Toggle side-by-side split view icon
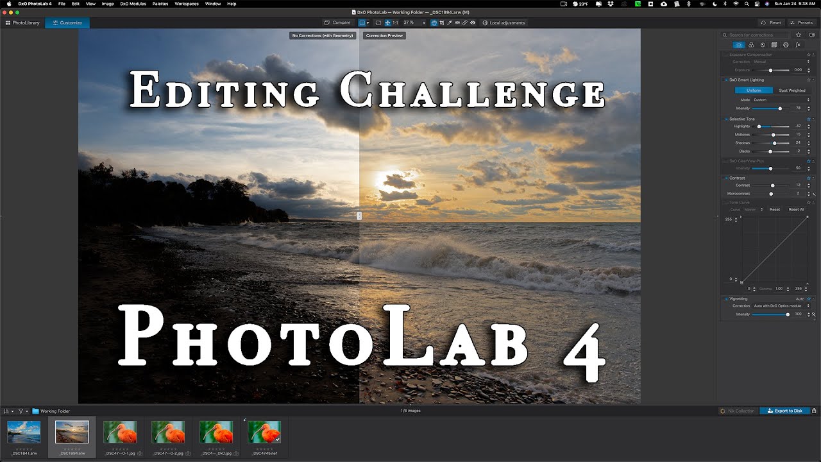This screenshot has height=462, width=821. pos(362,22)
